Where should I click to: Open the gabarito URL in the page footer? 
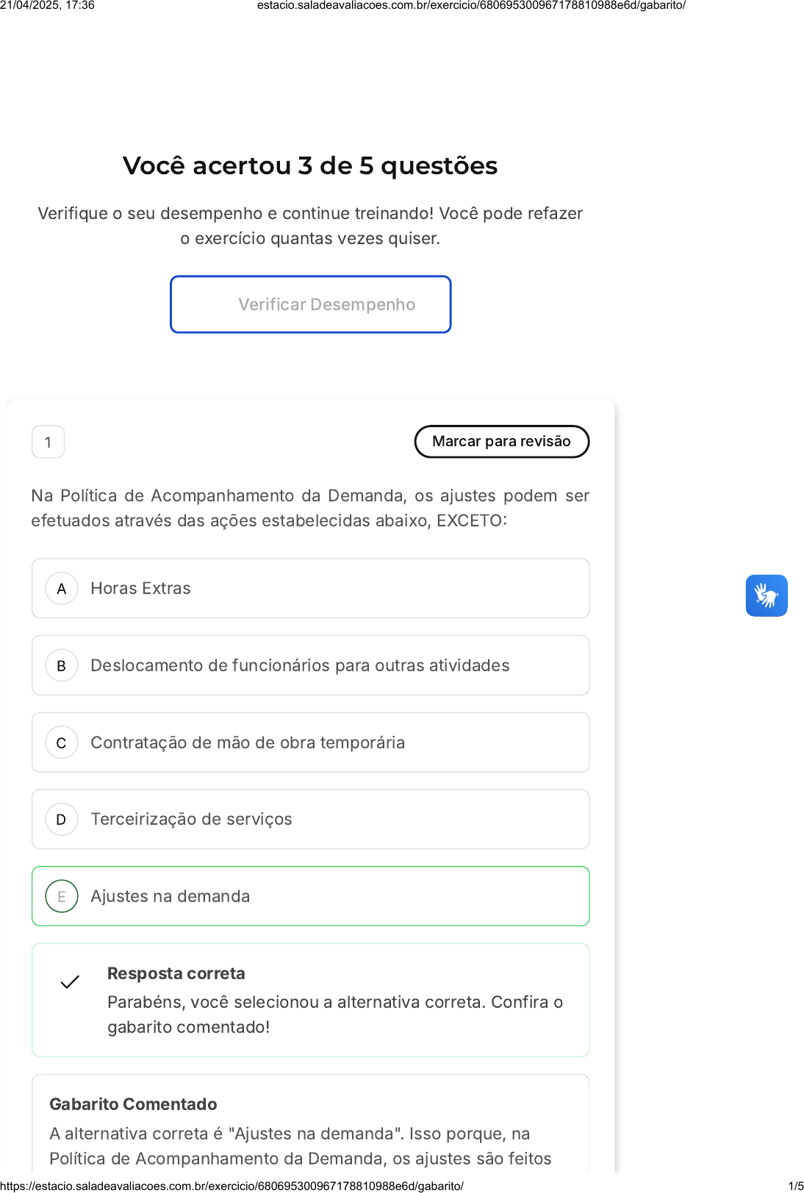click(232, 1186)
